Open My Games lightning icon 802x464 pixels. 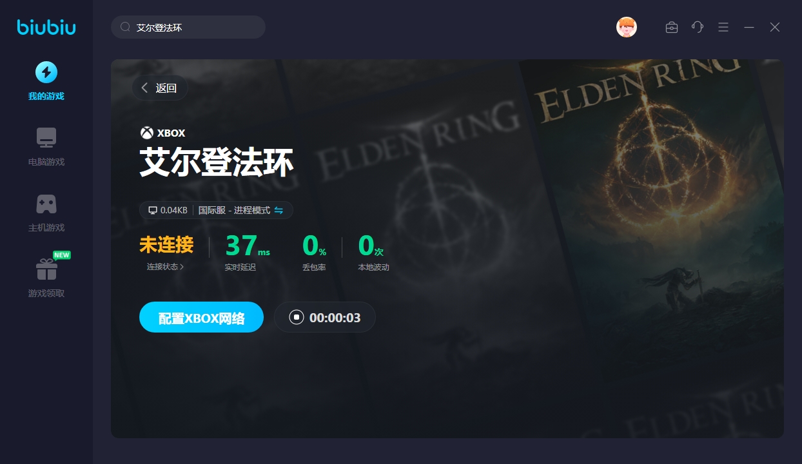coord(46,72)
